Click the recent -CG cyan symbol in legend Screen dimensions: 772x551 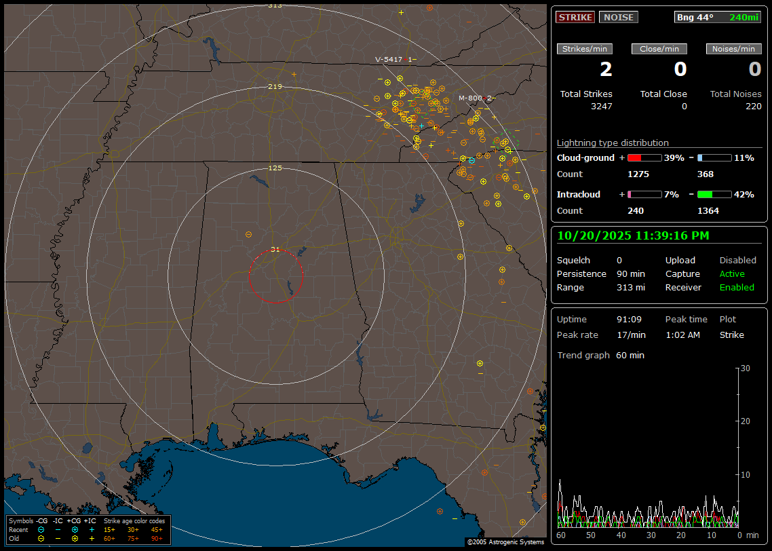(41, 529)
